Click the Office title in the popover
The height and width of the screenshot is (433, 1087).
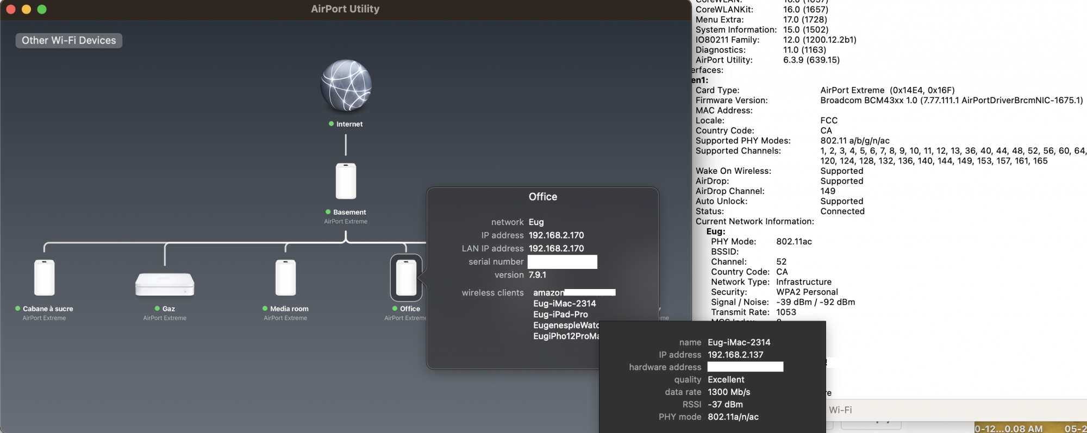coord(543,197)
